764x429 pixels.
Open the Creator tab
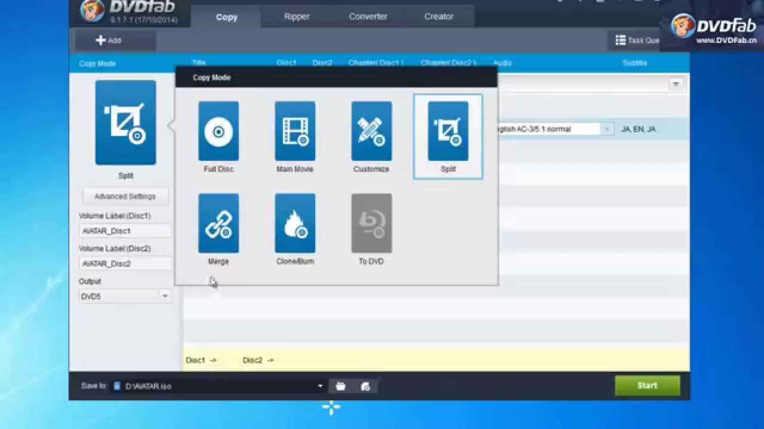439,17
